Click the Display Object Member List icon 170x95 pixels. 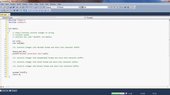[2, 11]
